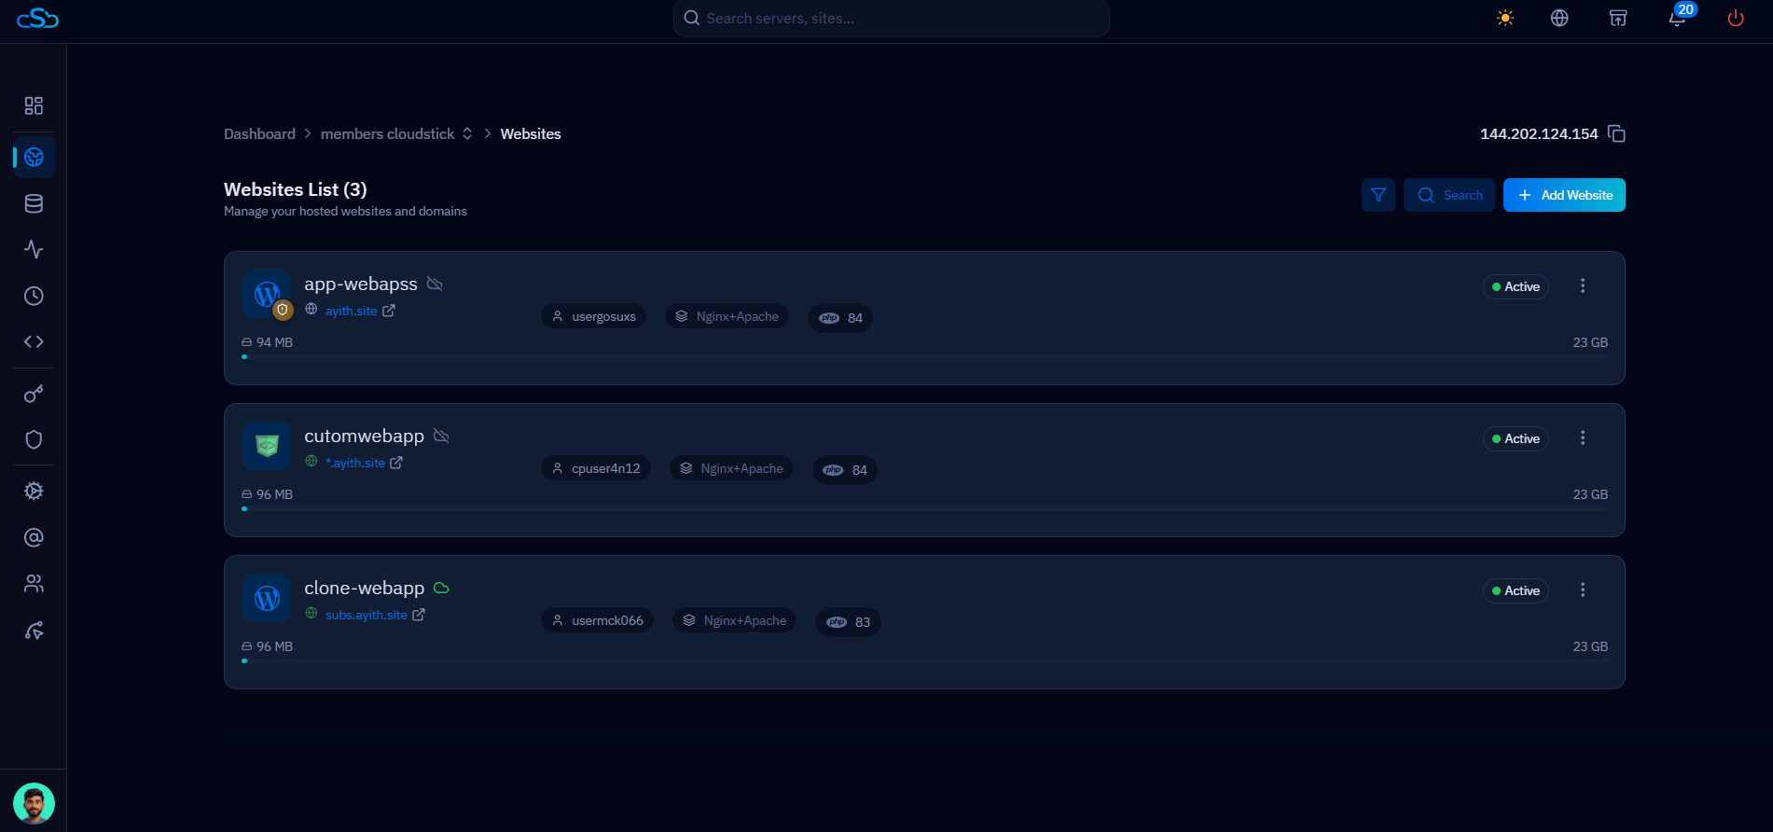The width and height of the screenshot is (1773, 832).
Task: Click clone-webapp WordPress icon
Action: pos(267,599)
